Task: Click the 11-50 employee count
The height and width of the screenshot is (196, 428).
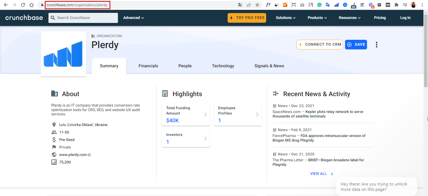Action: coord(64,132)
